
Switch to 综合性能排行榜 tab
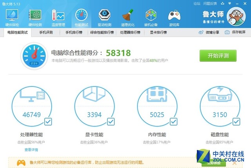click(102, 32)
